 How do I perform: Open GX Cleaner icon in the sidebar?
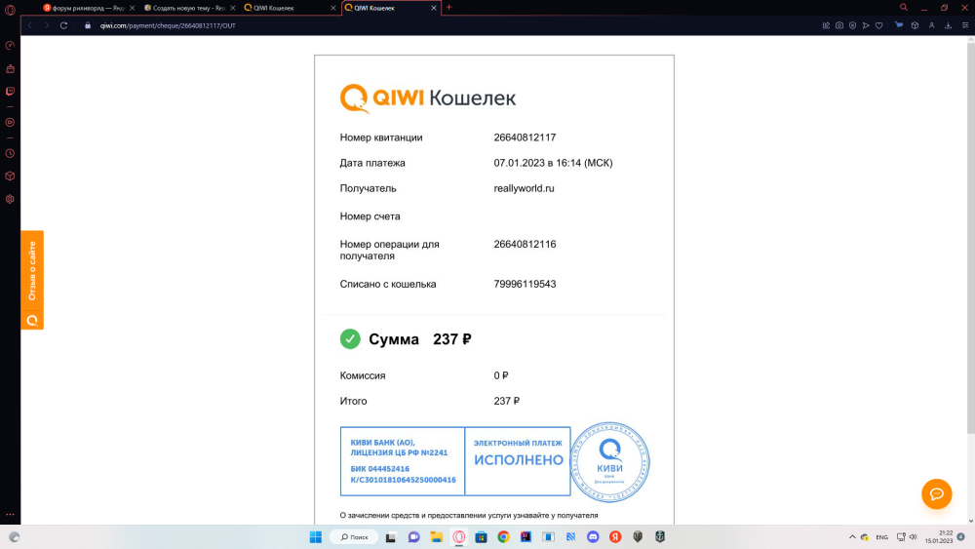[x=10, y=68]
